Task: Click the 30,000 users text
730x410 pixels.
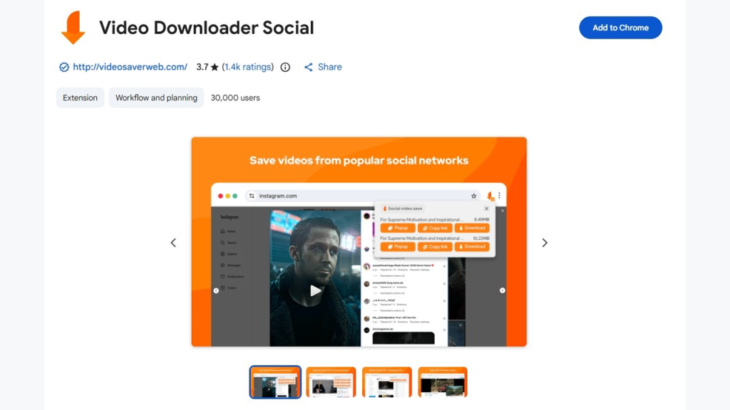Action: pos(235,98)
